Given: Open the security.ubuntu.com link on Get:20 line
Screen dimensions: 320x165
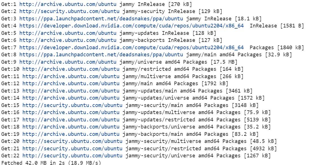Looking at the screenshot, I should pos(72,141).
